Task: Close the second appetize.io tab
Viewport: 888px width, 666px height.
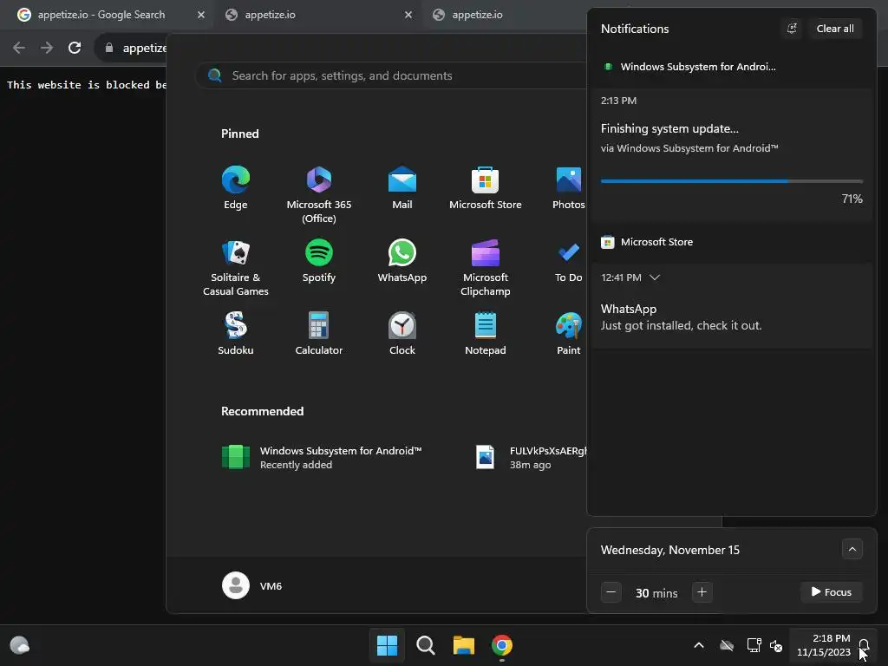Action: (408, 15)
